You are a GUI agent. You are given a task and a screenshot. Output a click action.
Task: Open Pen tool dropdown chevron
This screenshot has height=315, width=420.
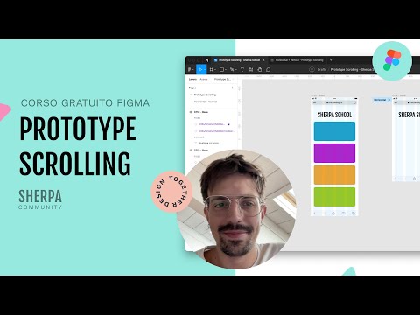[235, 70]
